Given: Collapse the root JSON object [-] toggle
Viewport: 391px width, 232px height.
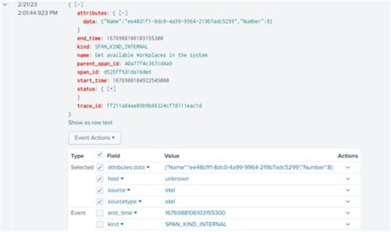Looking at the screenshot, I should [x=79, y=4].
